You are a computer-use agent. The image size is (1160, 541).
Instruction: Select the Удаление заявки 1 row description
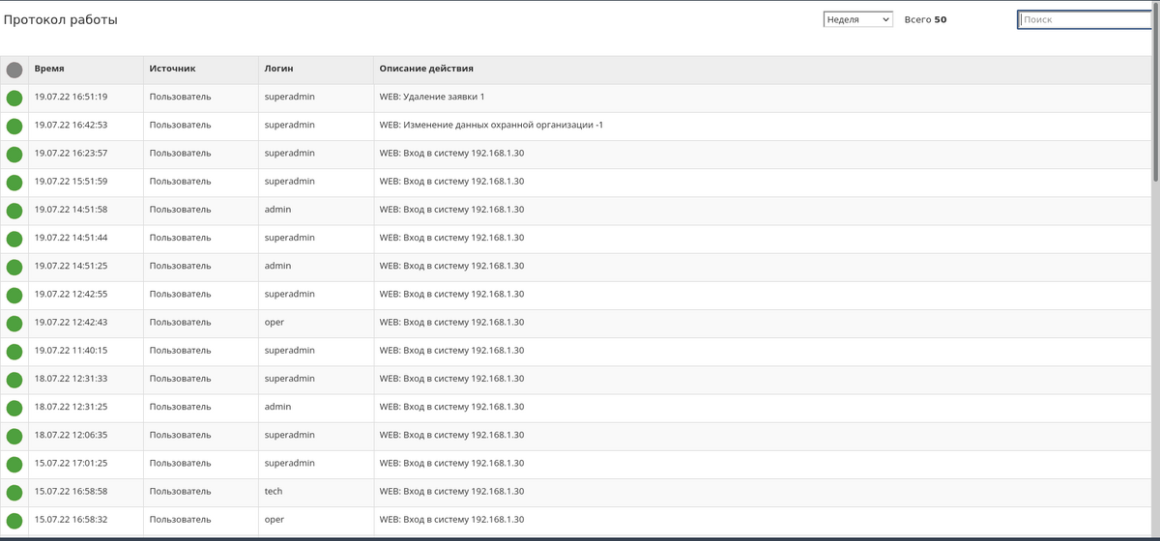click(431, 97)
